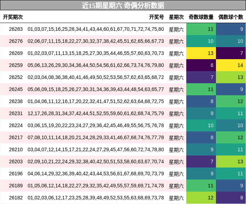Click even count 10 in row 26224

point(231,125)
